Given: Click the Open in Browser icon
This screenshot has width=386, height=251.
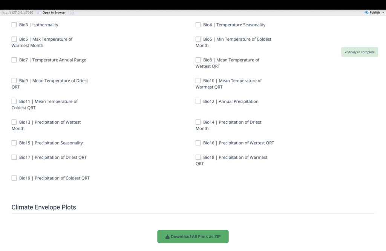Looking at the screenshot, I should 39,12.
